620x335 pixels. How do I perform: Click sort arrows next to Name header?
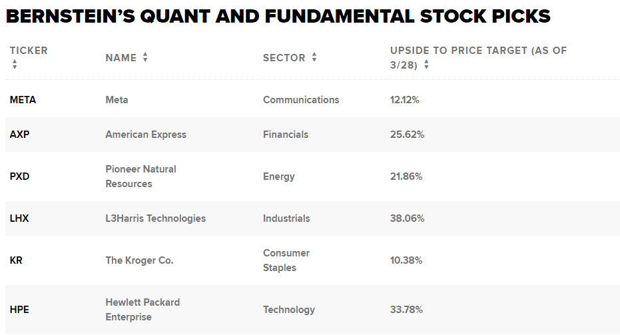click(x=145, y=58)
